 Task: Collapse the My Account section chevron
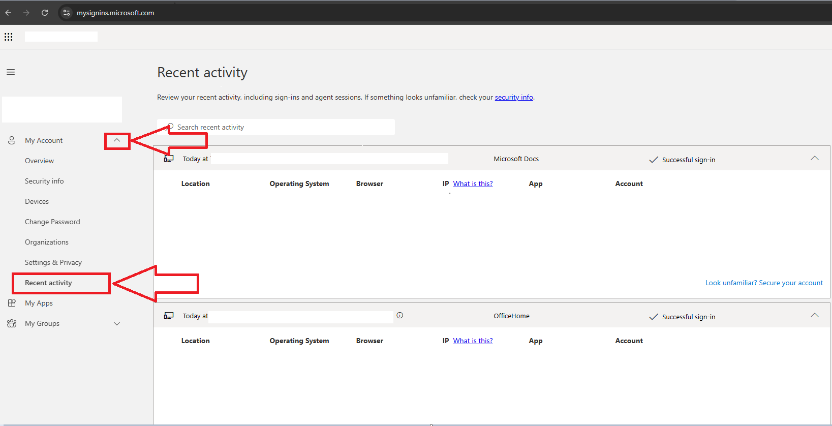pyautogui.click(x=117, y=140)
